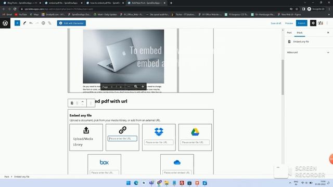Click the PDF document preview thumbnail

click(123, 57)
